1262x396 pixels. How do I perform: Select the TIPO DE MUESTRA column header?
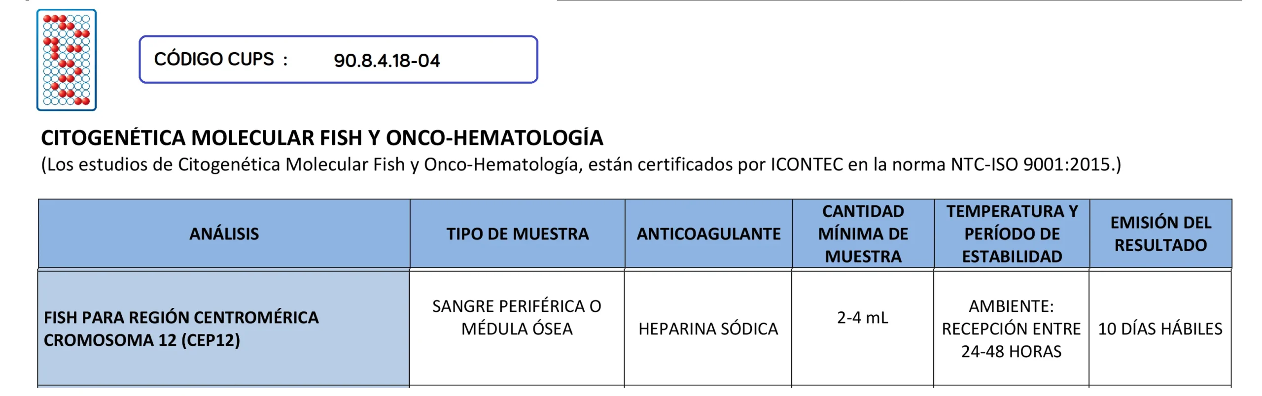[x=517, y=234]
